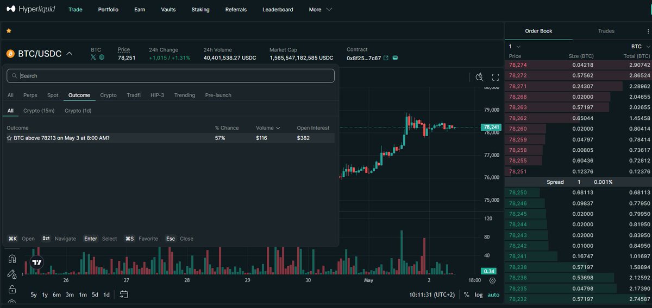Switch to the Crypto category tab

pyautogui.click(x=108, y=95)
